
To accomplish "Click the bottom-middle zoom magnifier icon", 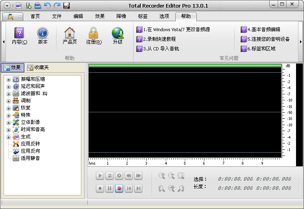I will coord(171,188).
